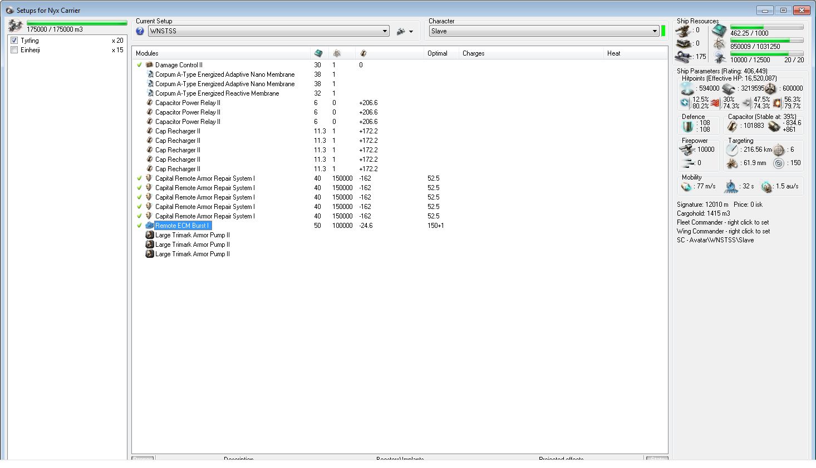Sort modules by the capacitor column icon header
Screen dimensions: 816x468
[x=363, y=53]
